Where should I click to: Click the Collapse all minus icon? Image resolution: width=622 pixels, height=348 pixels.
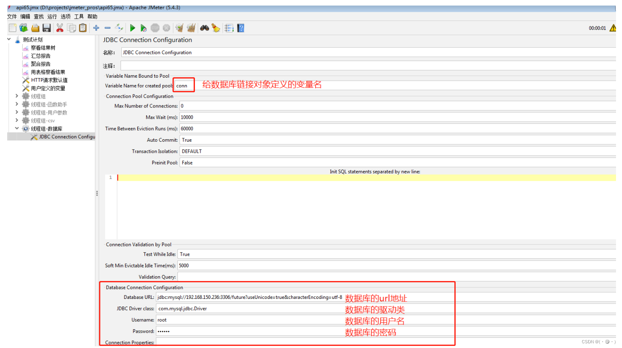click(x=108, y=28)
